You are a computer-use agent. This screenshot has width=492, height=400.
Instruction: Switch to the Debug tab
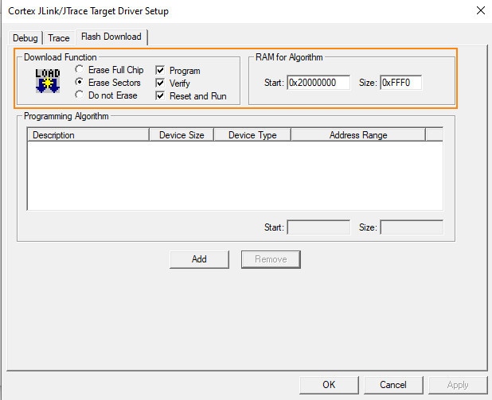(25, 37)
